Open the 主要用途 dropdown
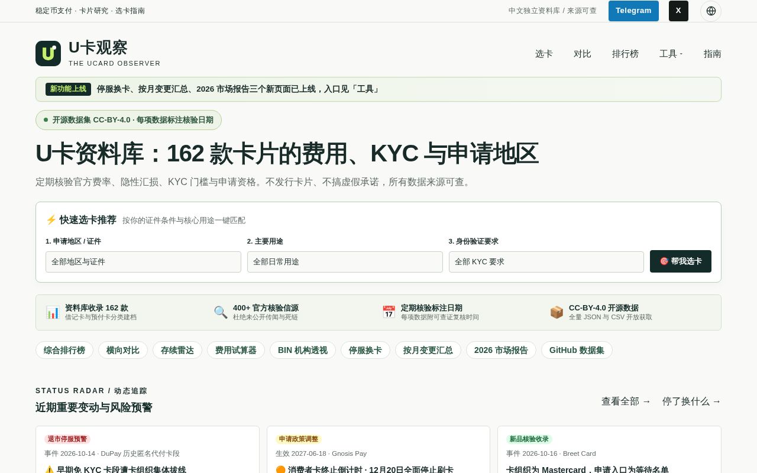757x473 pixels. tap(345, 262)
